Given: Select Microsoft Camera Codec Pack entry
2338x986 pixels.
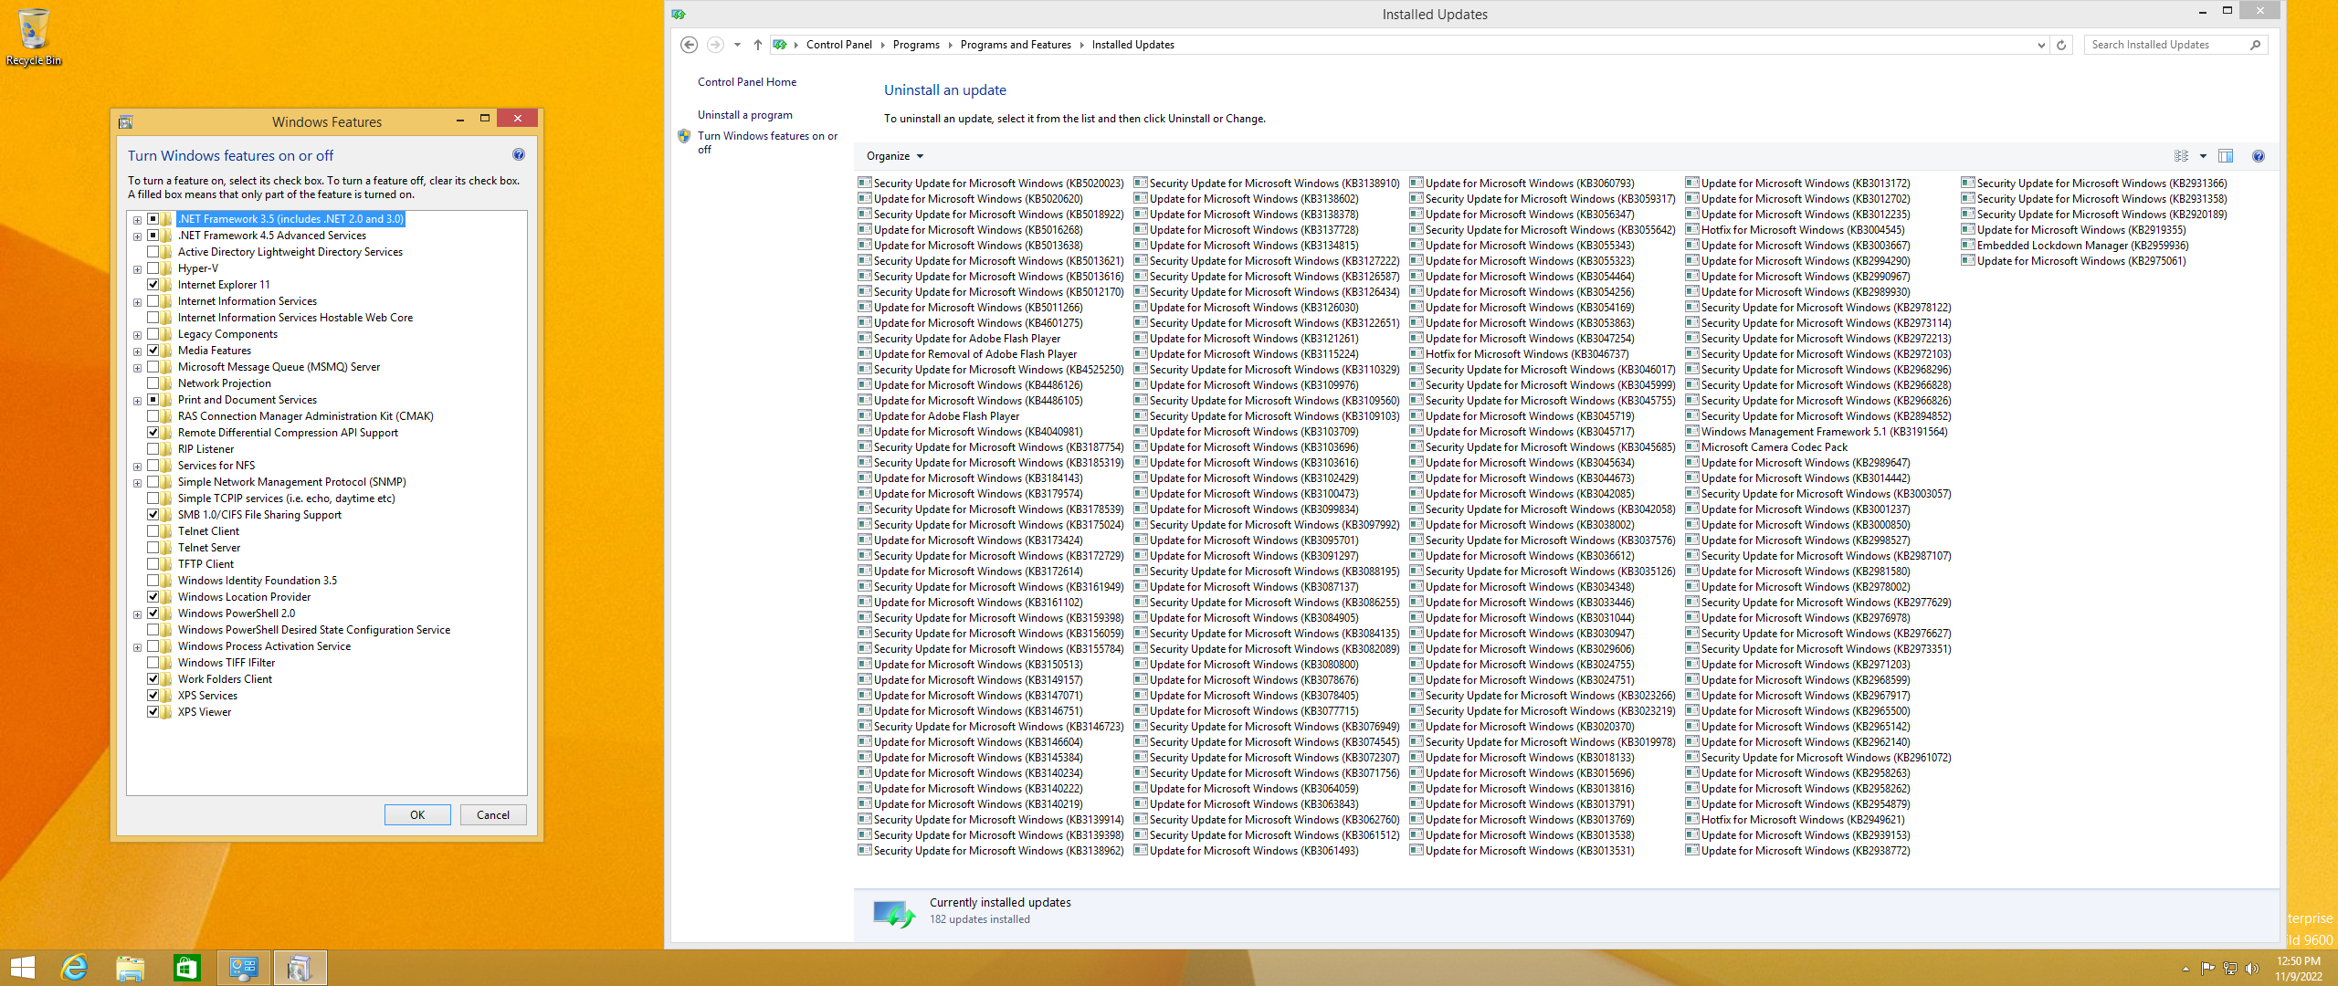Looking at the screenshot, I should 1766,447.
